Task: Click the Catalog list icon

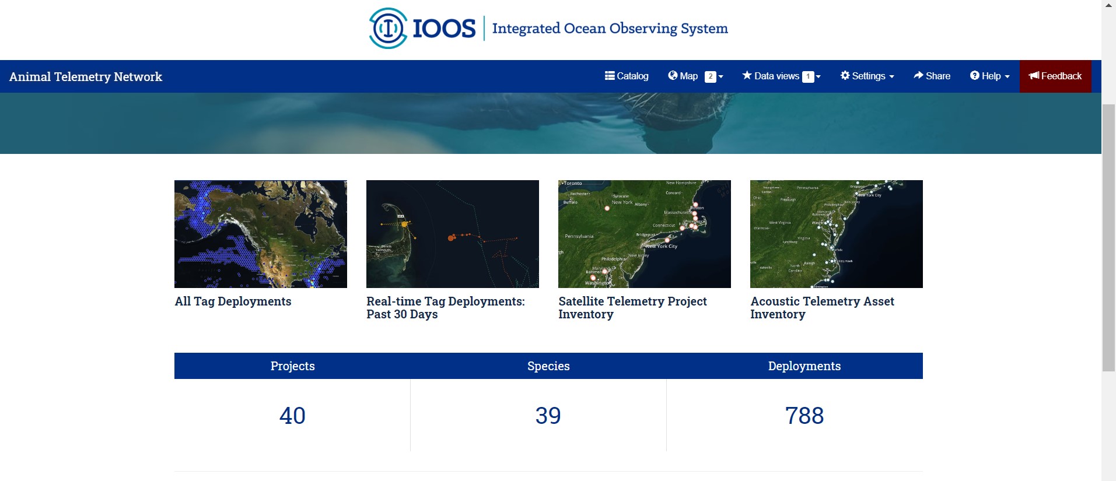Action: [x=610, y=76]
